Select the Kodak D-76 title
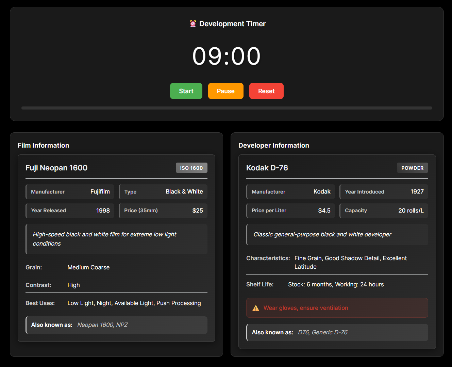Screen dimensions: 452x367 pyautogui.click(x=267, y=168)
